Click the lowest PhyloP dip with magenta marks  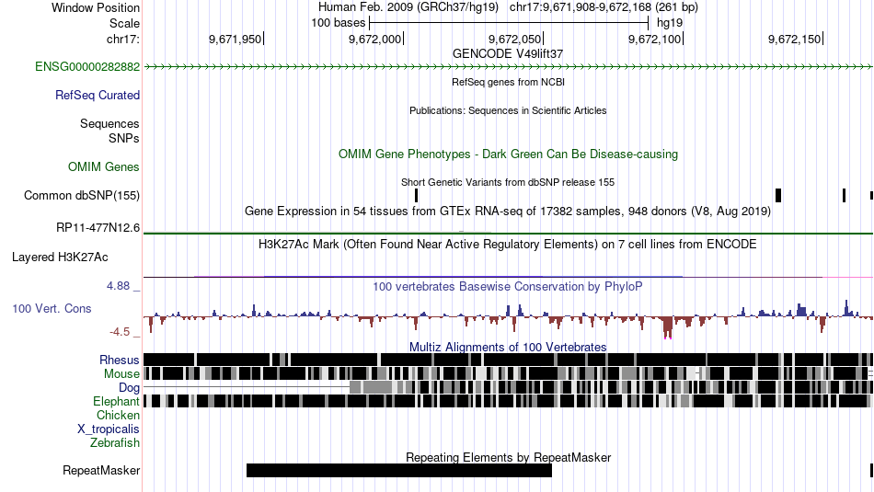pos(667,327)
